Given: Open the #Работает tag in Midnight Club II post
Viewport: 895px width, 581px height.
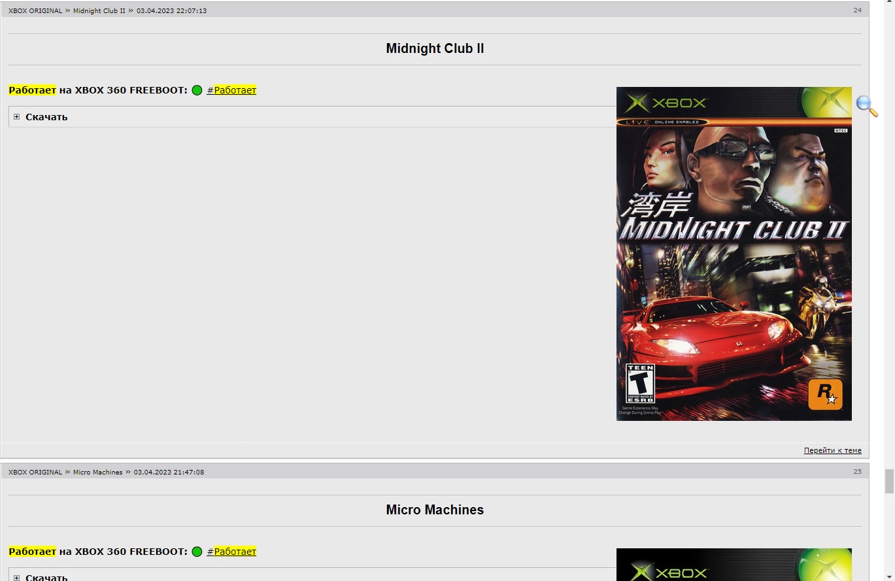Looking at the screenshot, I should pyautogui.click(x=231, y=90).
